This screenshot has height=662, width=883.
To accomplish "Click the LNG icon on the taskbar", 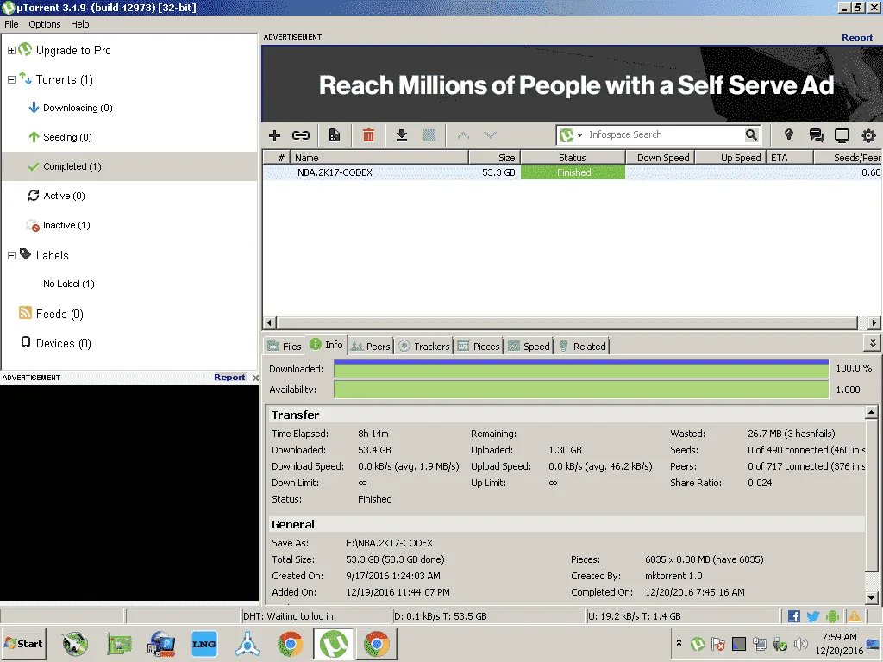I will (204, 644).
